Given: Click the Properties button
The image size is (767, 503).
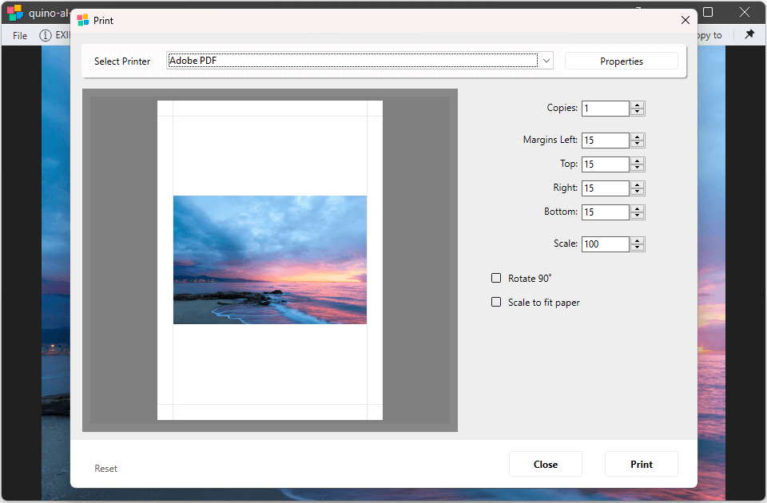Looking at the screenshot, I should [x=621, y=61].
